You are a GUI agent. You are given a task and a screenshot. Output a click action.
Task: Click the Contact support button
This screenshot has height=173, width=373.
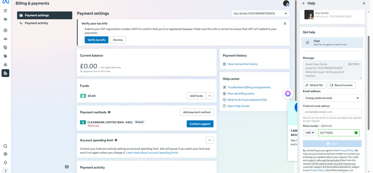200,124
